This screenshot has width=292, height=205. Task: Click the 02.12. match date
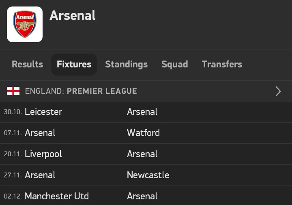point(13,196)
